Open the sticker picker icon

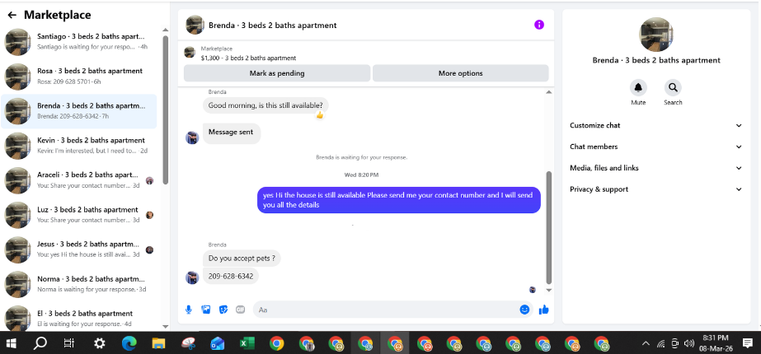[223, 310]
